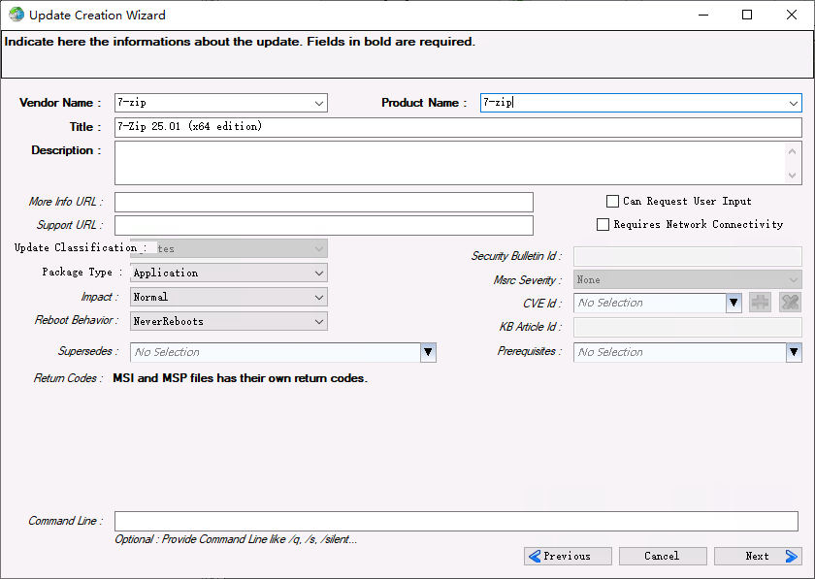815x579 pixels.
Task: Click the CVE Id remove X icon
Action: click(790, 302)
